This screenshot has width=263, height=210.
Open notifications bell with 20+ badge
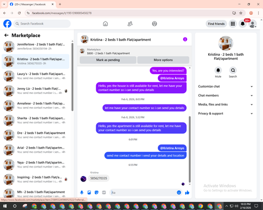[x=242, y=24]
